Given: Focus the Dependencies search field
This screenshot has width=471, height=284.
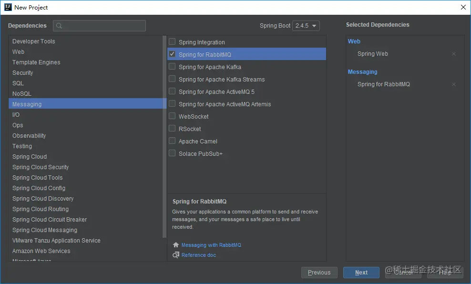Looking at the screenshot, I should [100, 26].
